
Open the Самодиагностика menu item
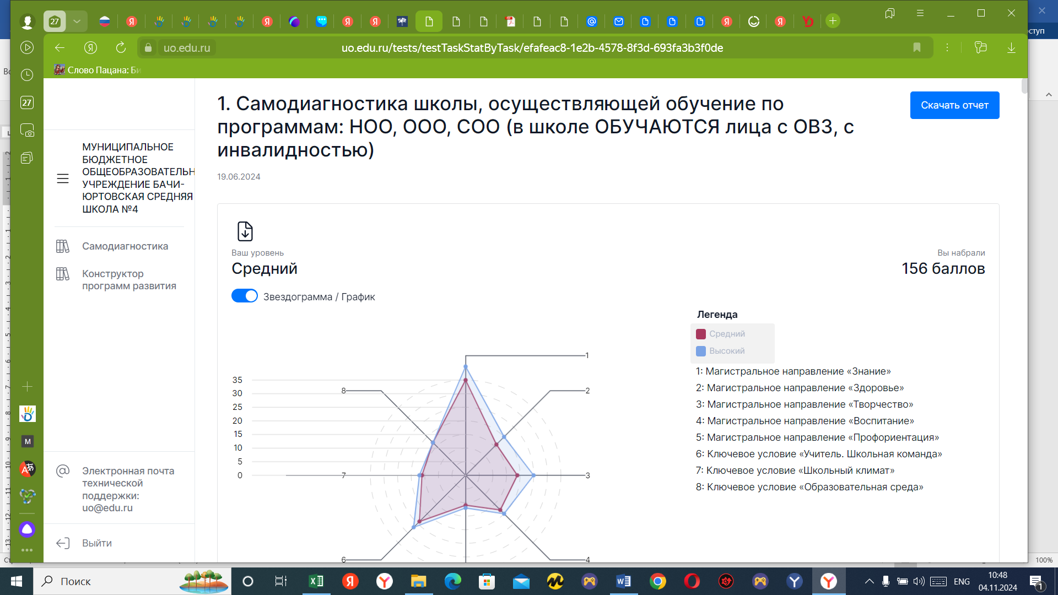[125, 246]
